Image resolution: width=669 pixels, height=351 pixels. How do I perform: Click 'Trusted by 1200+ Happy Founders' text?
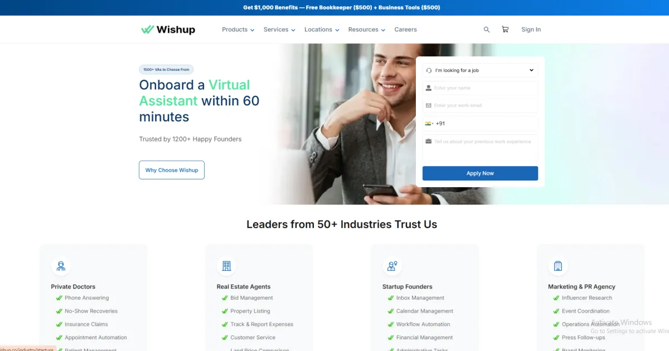pos(190,139)
